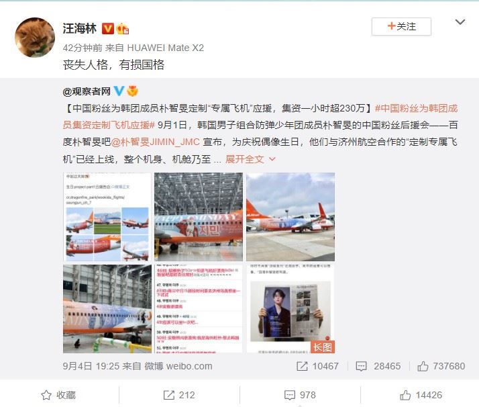Click the blue V badge beside 观察者网
479x407 pixels.
119,91
